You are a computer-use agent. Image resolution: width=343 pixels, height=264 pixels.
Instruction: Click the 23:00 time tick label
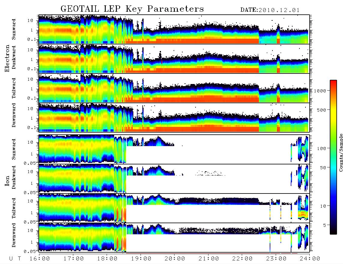(x=276, y=259)
